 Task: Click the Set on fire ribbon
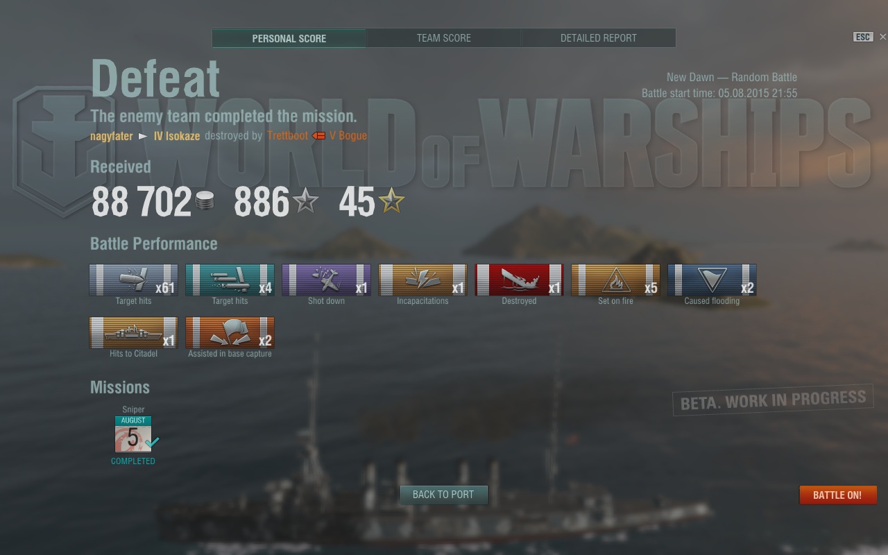pos(615,280)
